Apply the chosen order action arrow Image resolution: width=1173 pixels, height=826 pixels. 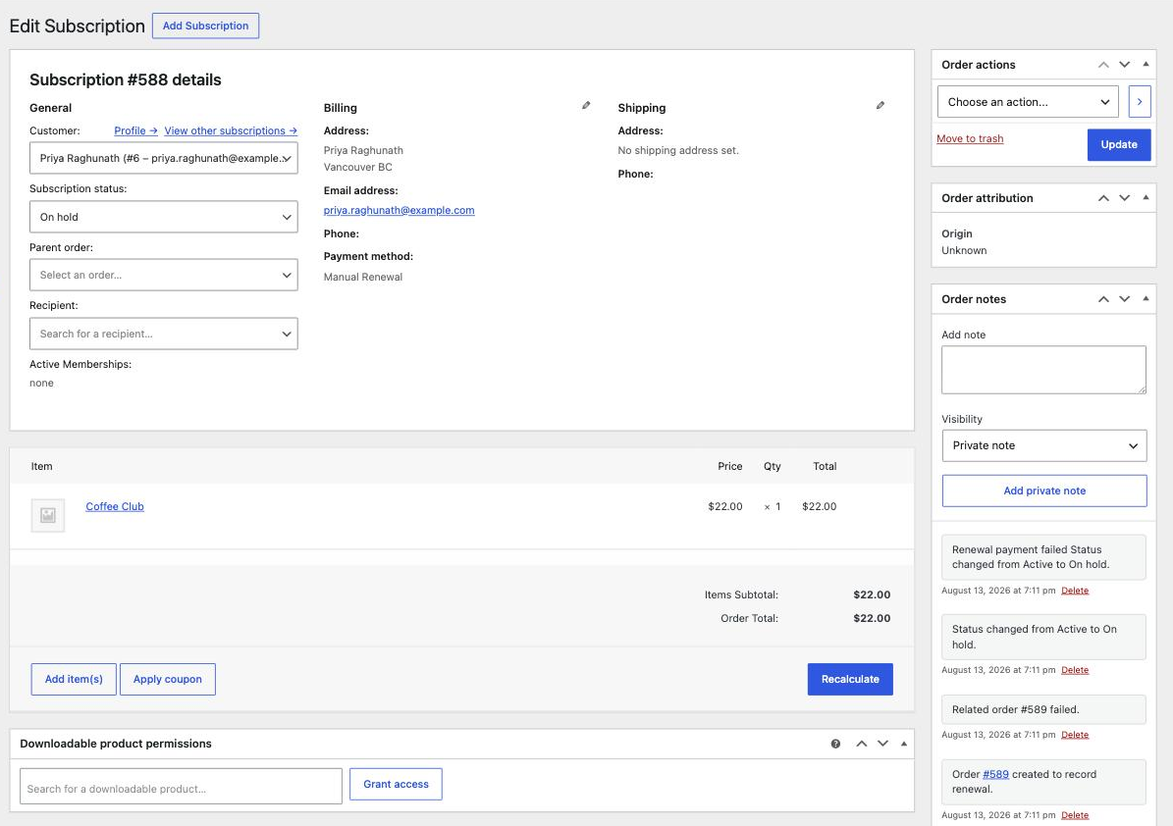pos(1139,102)
